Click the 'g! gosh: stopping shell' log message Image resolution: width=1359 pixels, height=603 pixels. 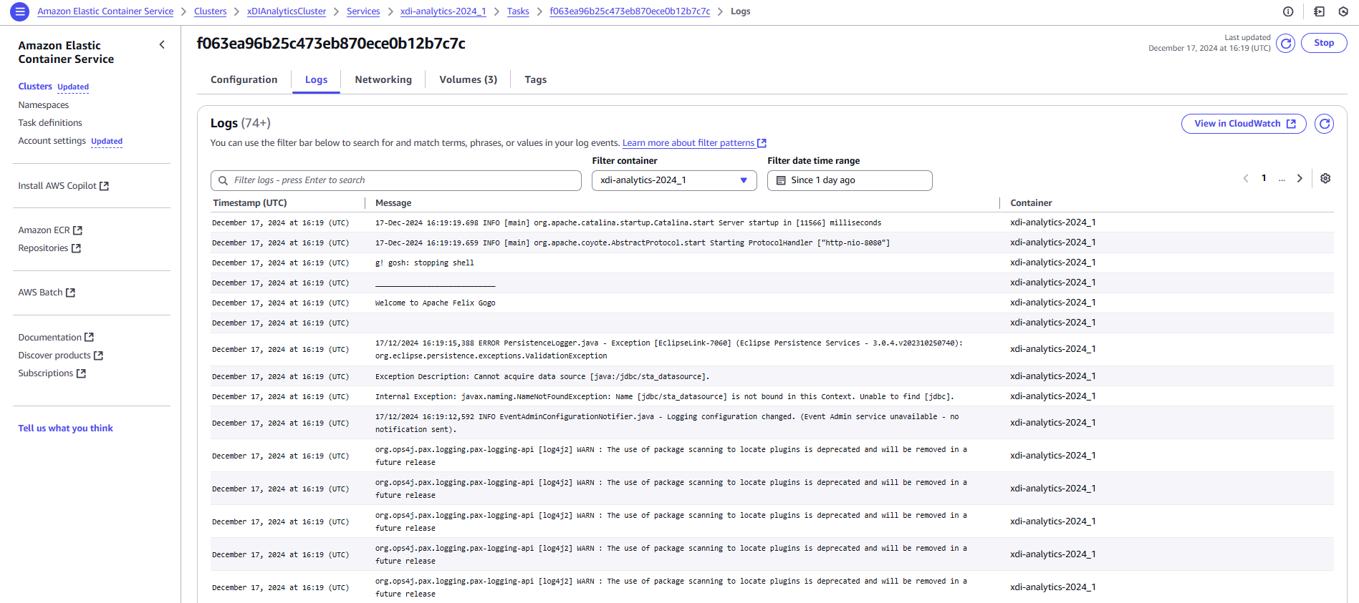424,263
